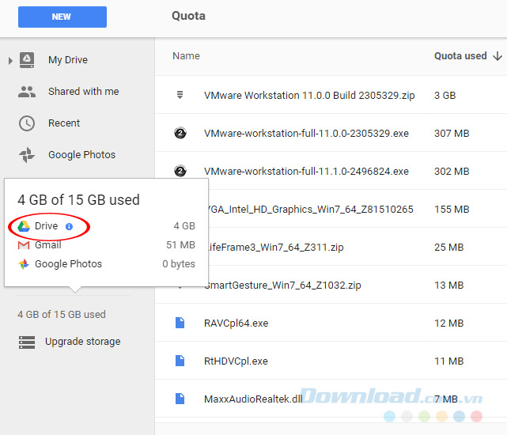This screenshot has width=507, height=435.
Task: Click the Gmail icon in storage popup
Action: (x=24, y=245)
